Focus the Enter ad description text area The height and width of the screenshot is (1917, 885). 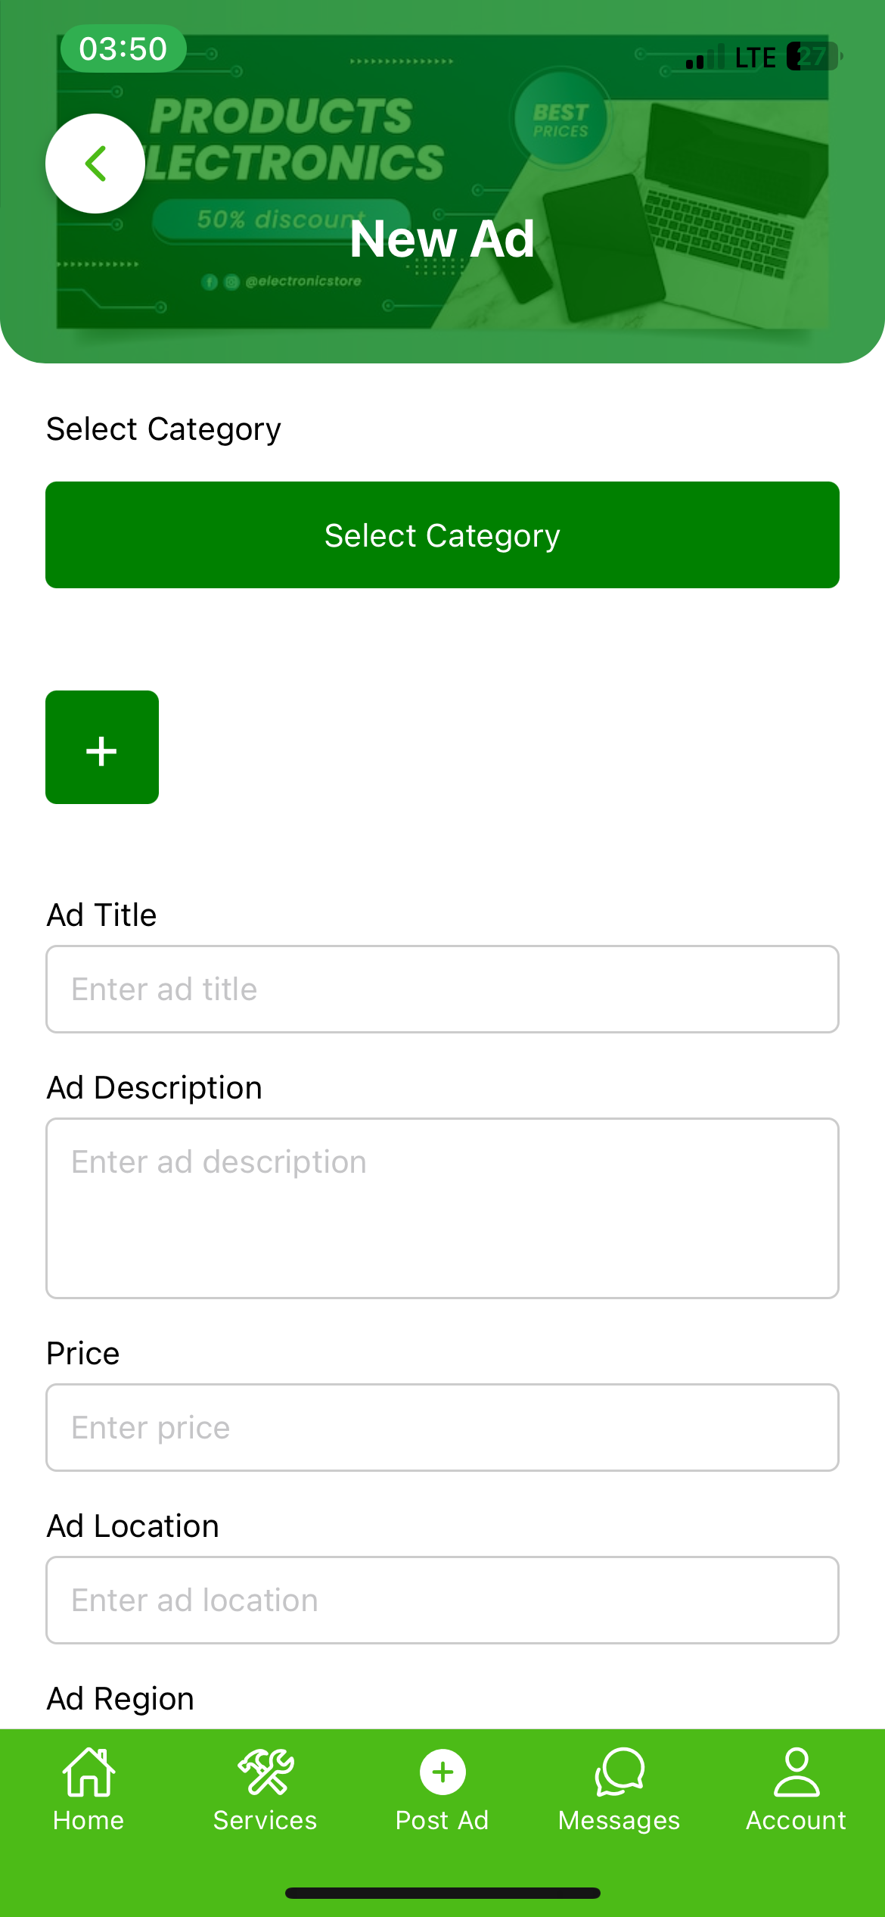click(442, 1208)
